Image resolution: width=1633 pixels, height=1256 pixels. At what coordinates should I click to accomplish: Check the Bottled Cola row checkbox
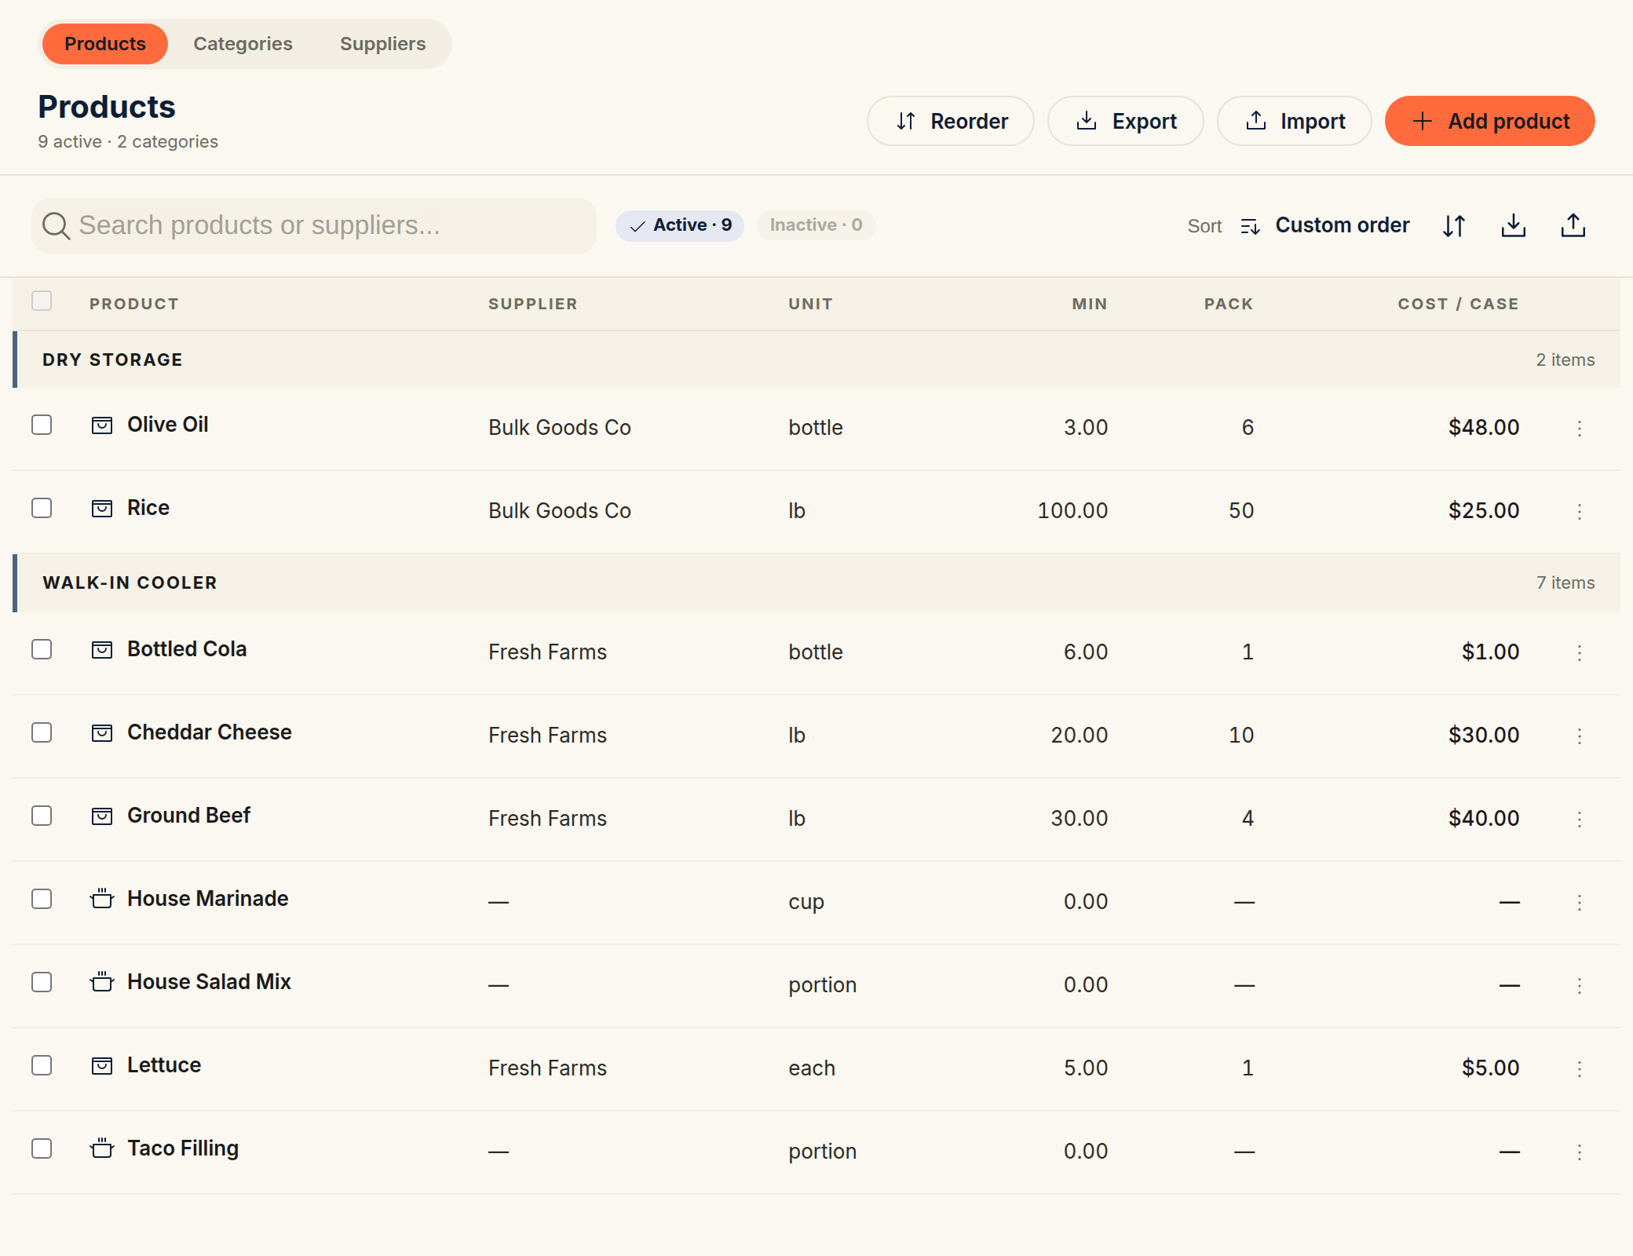click(x=42, y=649)
